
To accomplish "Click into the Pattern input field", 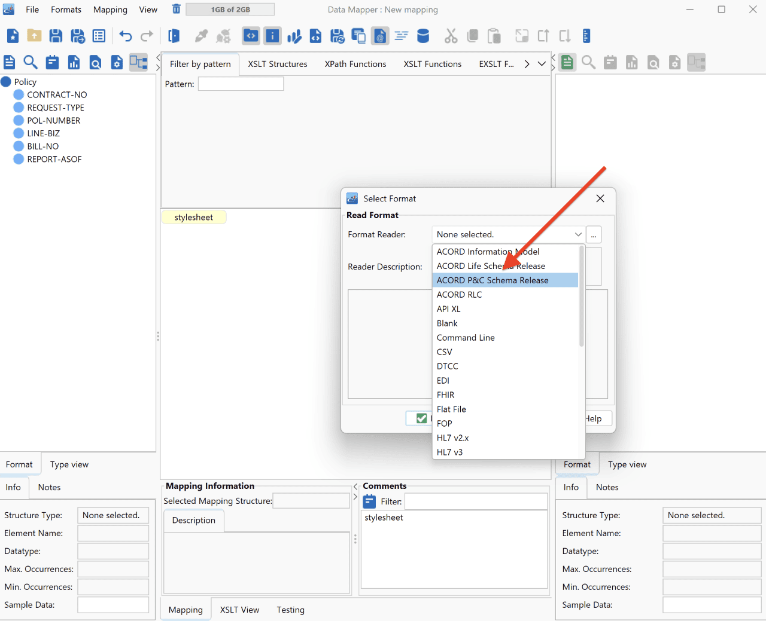I will (x=241, y=84).
